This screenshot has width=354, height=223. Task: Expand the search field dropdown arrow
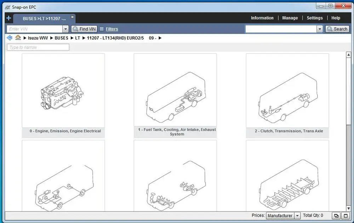(x=320, y=29)
